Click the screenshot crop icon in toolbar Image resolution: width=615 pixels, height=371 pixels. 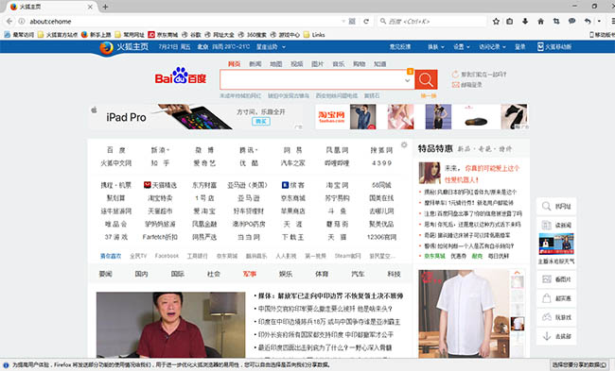(556, 21)
